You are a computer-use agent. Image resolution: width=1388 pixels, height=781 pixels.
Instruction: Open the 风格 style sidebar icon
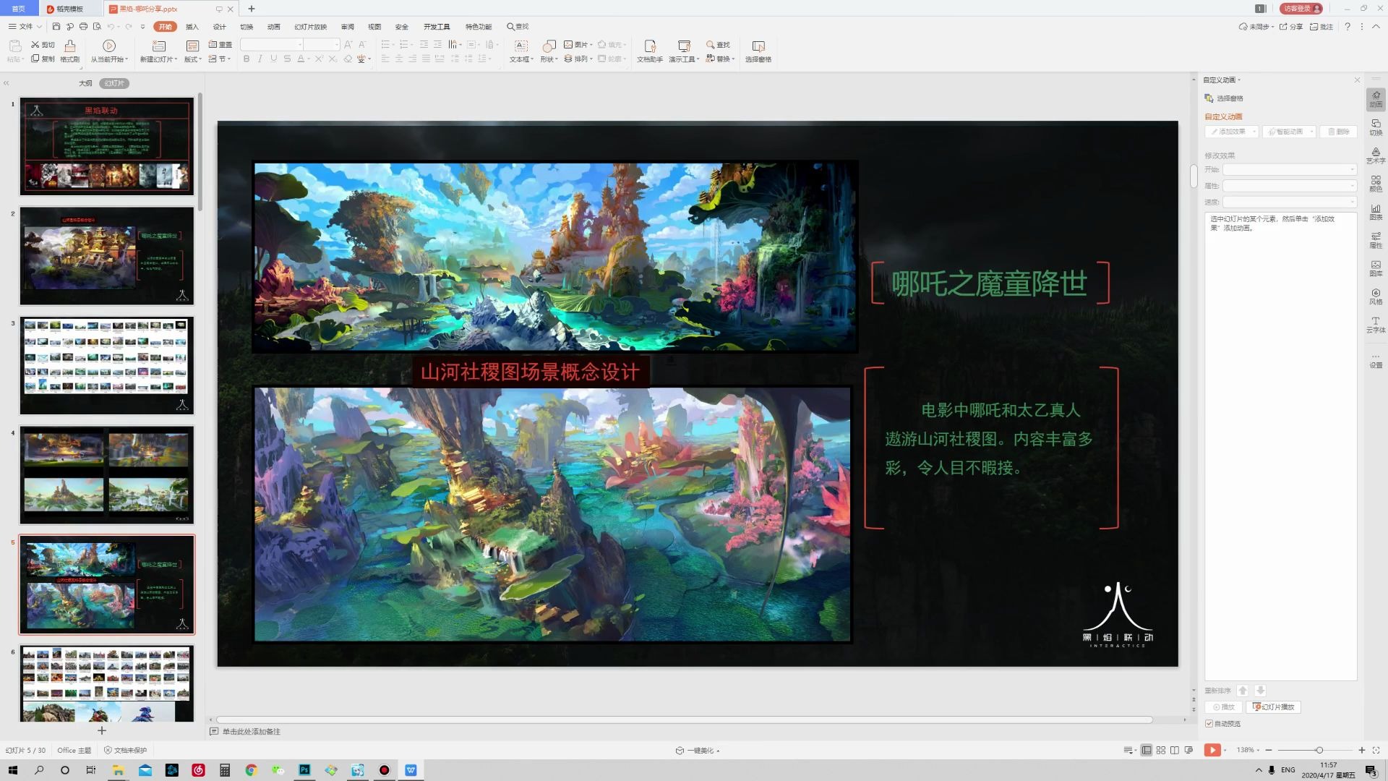1376,296
